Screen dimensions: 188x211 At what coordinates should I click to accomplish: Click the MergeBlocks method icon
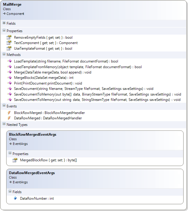click(x=10, y=78)
